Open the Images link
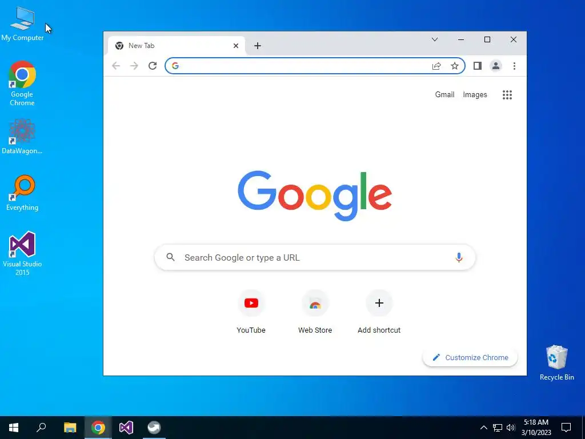The height and width of the screenshot is (439, 585). (x=475, y=95)
